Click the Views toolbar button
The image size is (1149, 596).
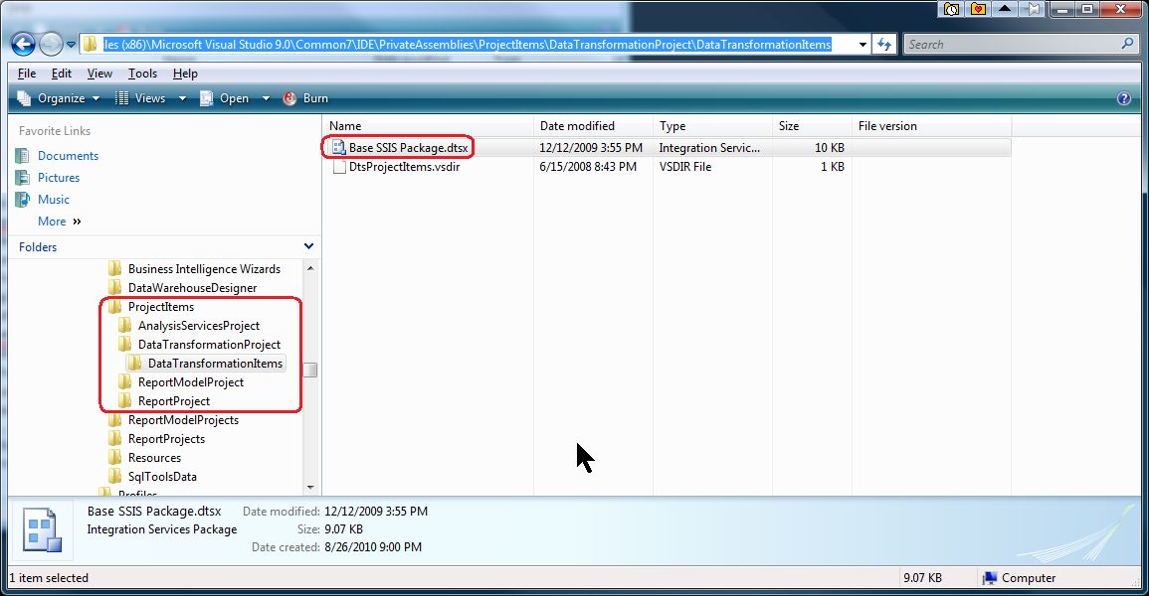pos(140,98)
